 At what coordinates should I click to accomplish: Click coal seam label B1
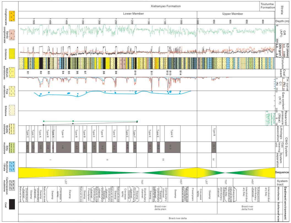click(28, 73)
